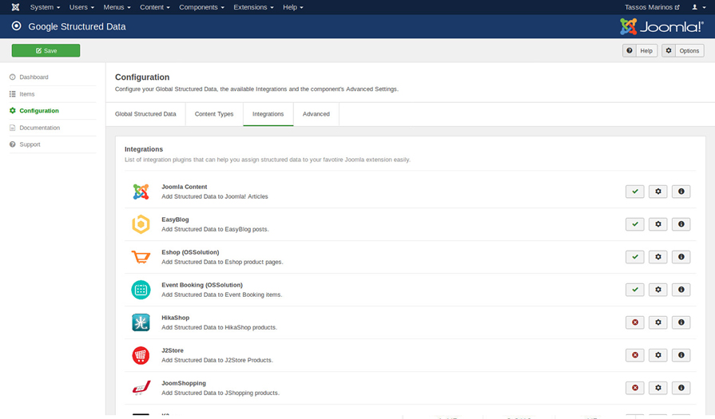Switch to the Content Types tab
The height and width of the screenshot is (419, 715).
click(214, 114)
